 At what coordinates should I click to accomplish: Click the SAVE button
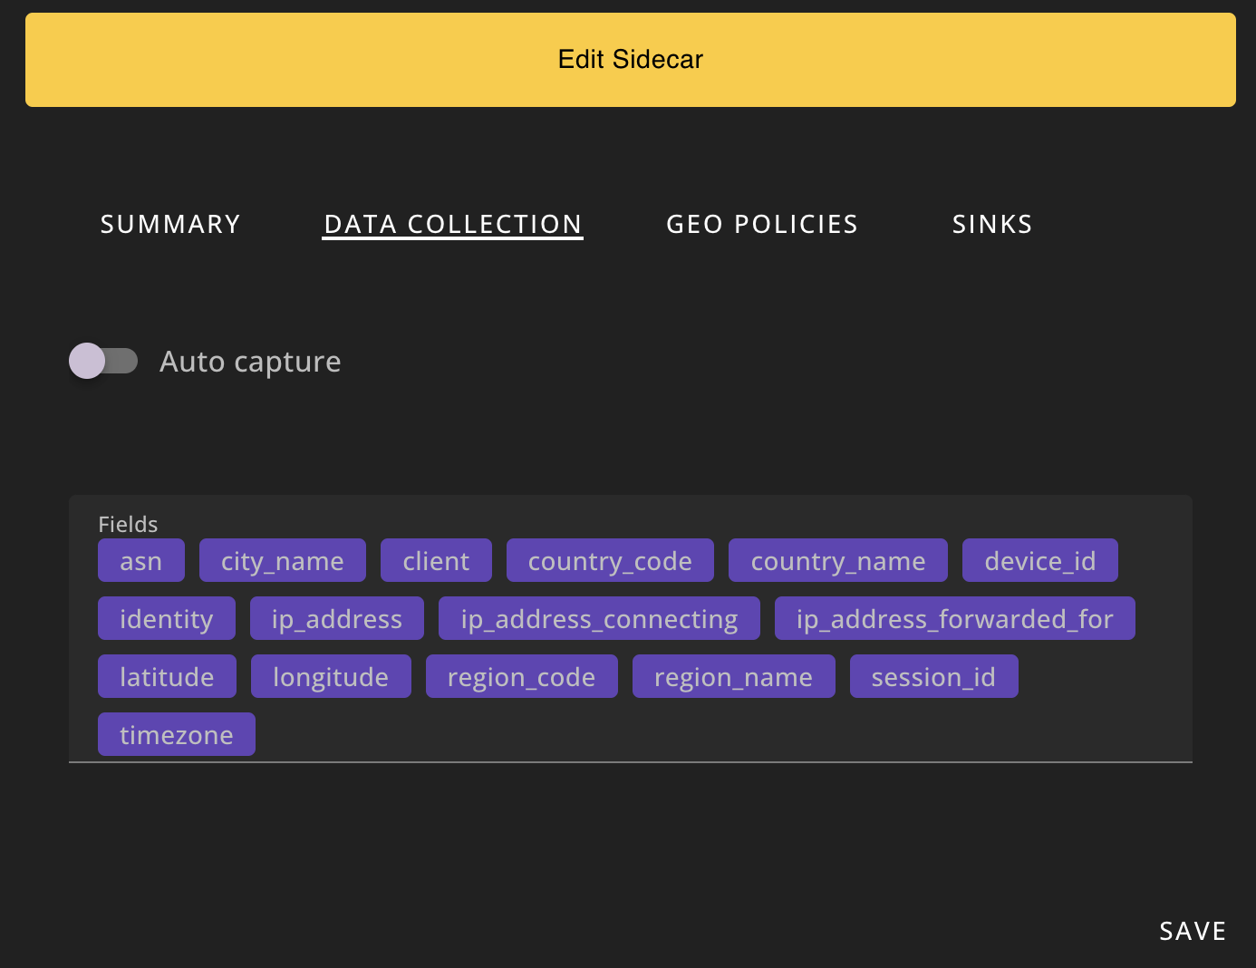pos(1191,930)
